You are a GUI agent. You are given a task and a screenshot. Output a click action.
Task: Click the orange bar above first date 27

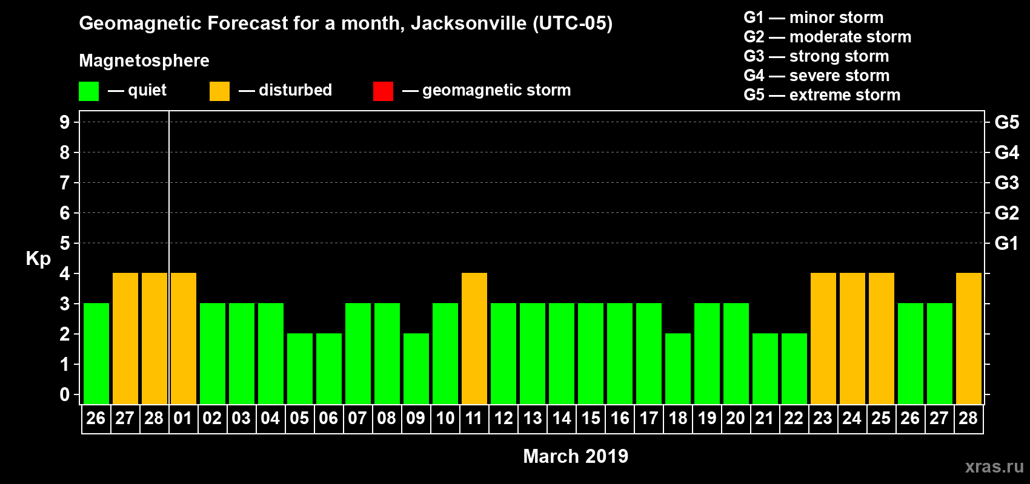click(125, 338)
